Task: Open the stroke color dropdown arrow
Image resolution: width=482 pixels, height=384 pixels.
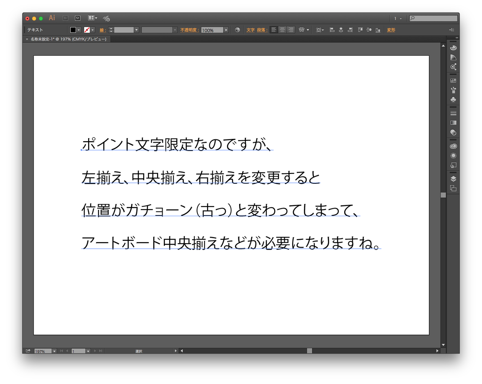Action: point(93,30)
